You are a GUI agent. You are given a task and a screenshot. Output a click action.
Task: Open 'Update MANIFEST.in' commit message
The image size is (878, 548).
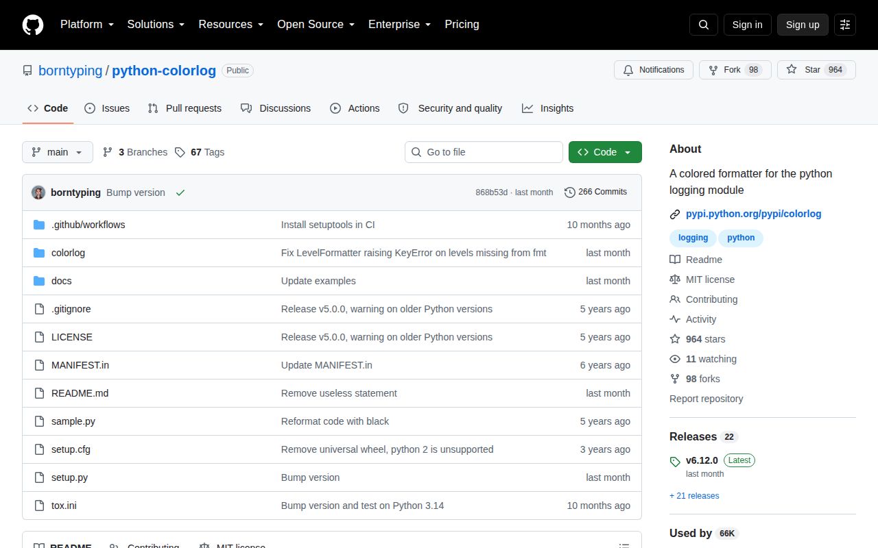point(327,365)
